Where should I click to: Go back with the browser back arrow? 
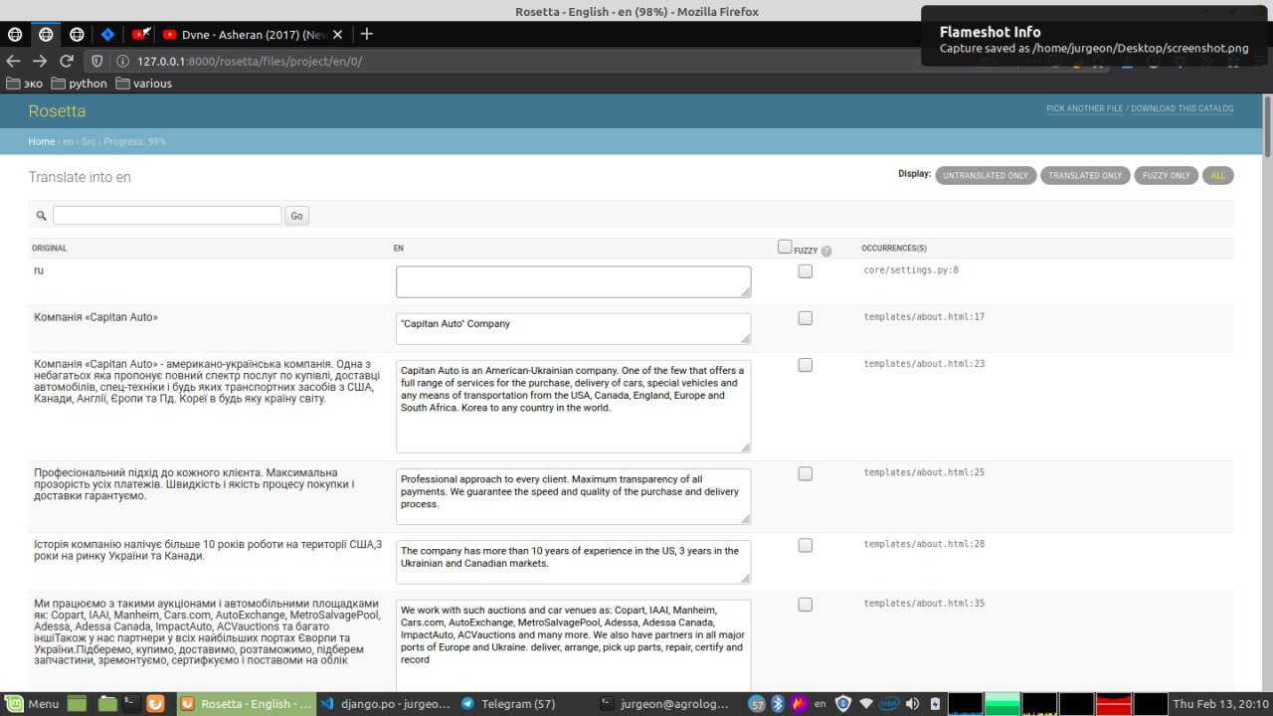13,61
